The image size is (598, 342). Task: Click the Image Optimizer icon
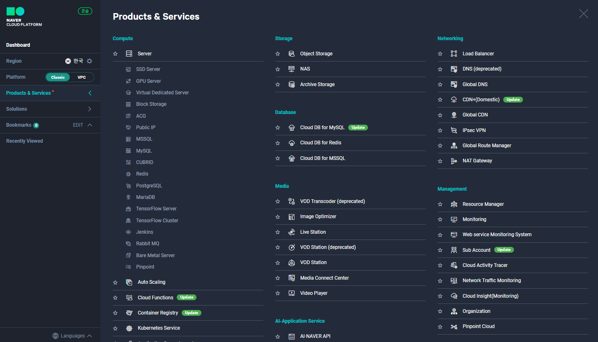pyautogui.click(x=292, y=217)
